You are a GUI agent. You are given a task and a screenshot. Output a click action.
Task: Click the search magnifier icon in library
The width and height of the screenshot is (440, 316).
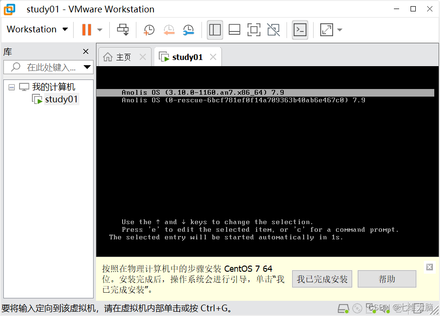point(16,67)
